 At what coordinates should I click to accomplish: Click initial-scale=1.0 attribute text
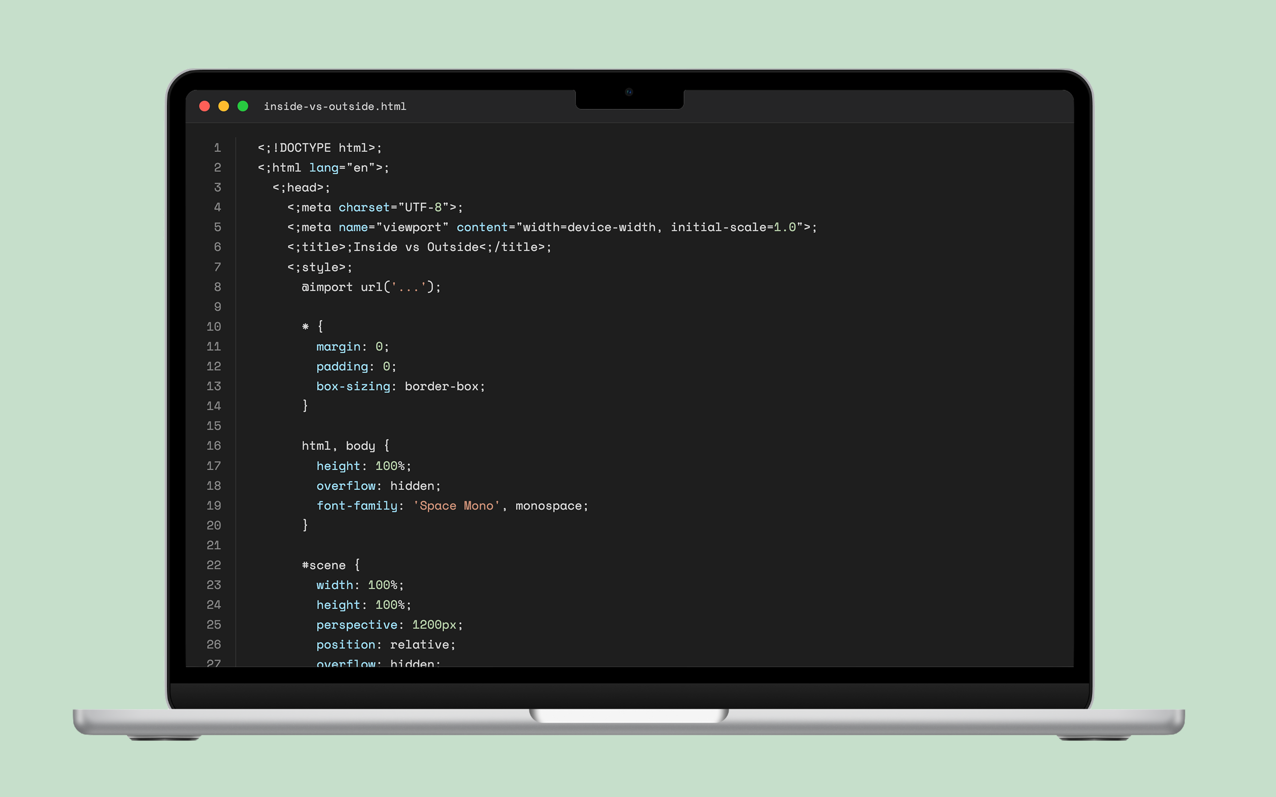(733, 227)
